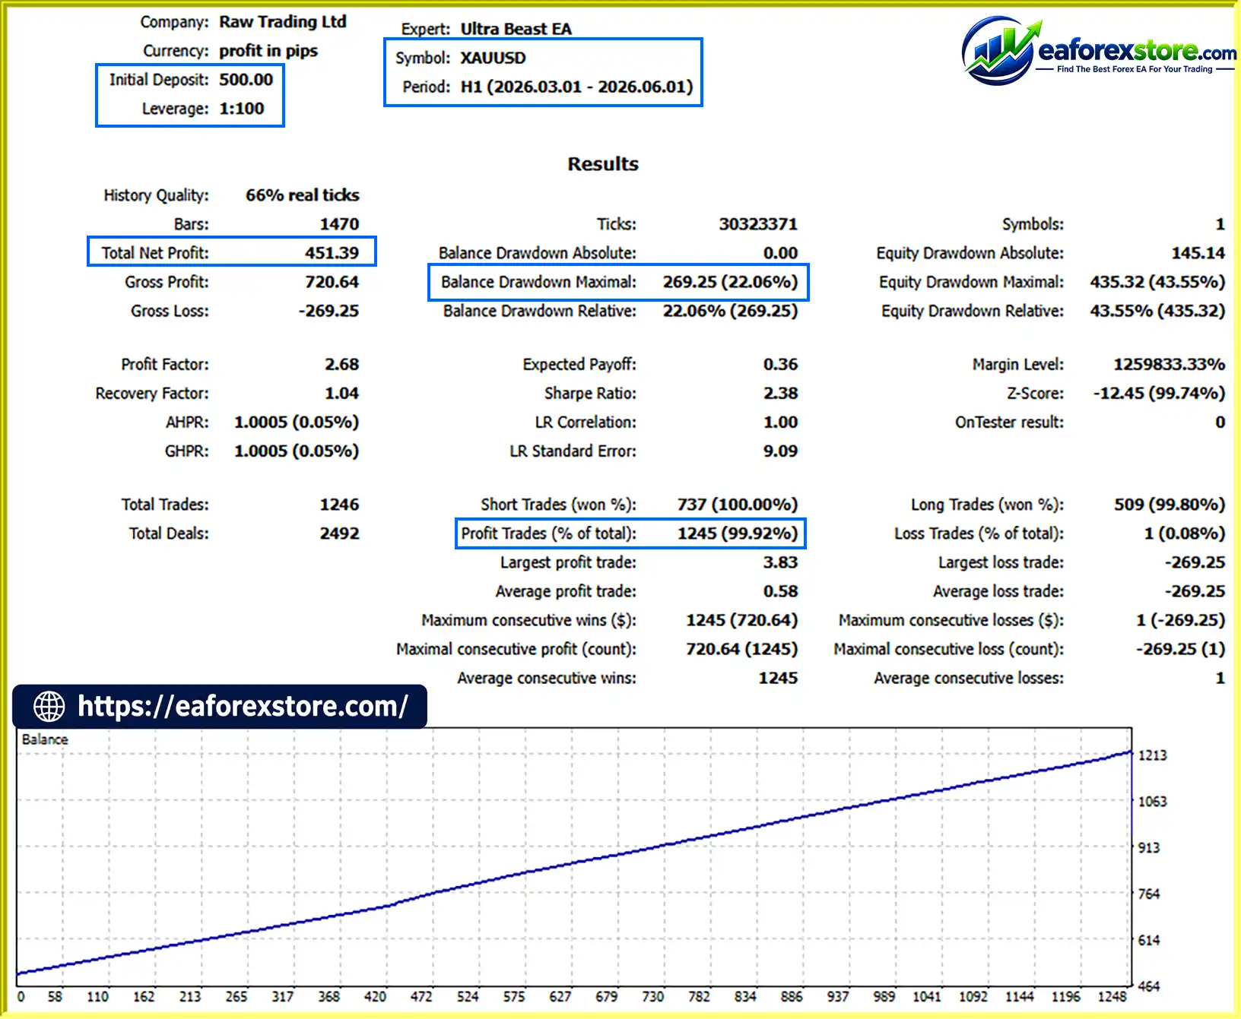Click the 937 trade axis label

838,997
